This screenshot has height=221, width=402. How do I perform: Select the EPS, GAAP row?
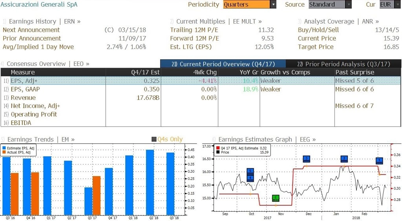[201, 89]
